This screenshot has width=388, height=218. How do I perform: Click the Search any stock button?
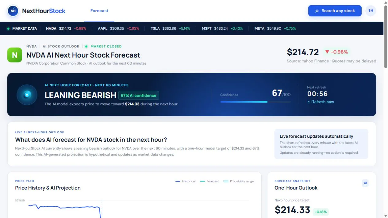tap(335, 11)
